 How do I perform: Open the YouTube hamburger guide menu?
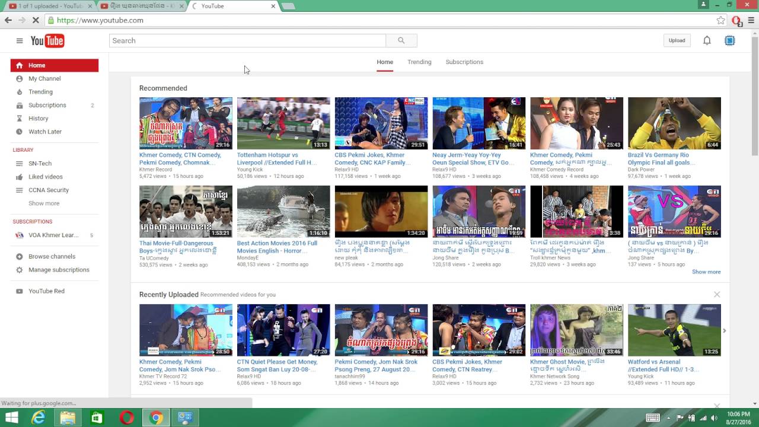click(x=20, y=41)
